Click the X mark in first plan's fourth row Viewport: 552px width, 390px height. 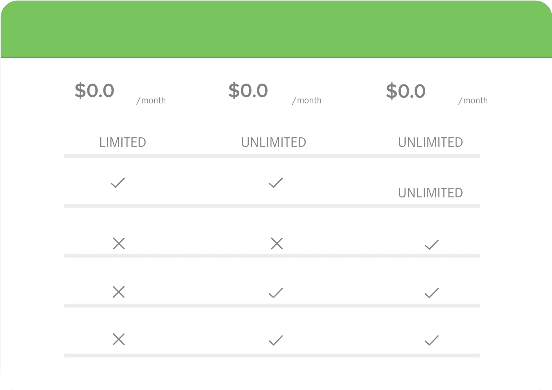tap(119, 292)
